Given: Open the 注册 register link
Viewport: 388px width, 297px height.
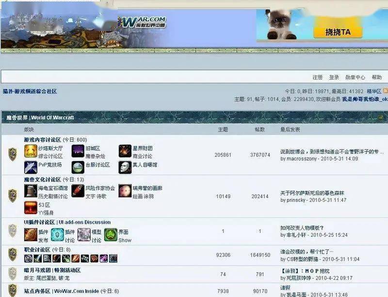Looking at the screenshot, I should [x=318, y=78].
